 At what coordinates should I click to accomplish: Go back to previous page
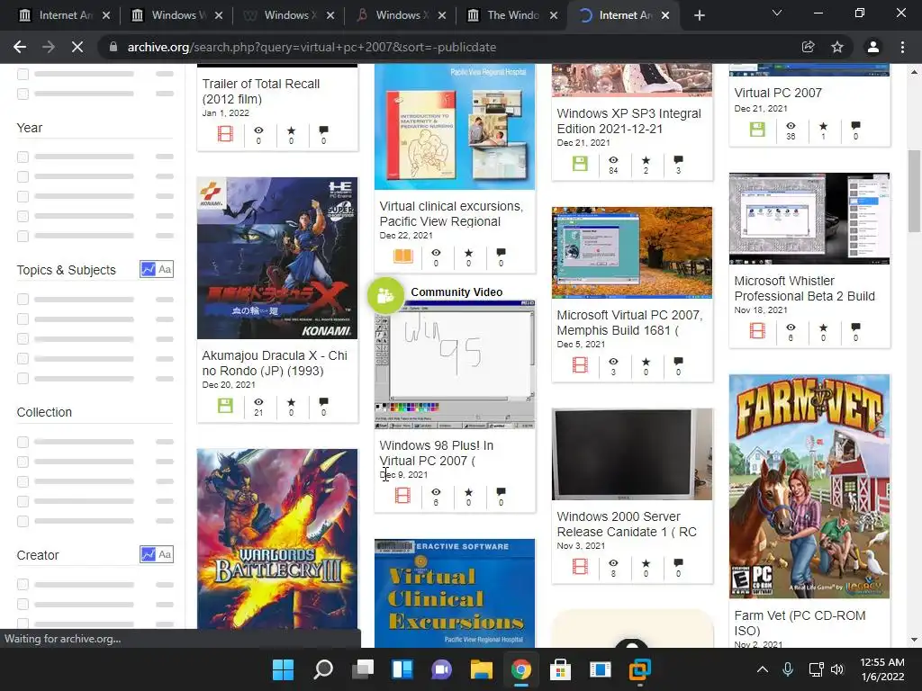pyautogui.click(x=20, y=47)
